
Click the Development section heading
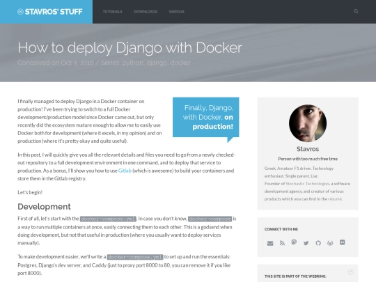[44, 207]
